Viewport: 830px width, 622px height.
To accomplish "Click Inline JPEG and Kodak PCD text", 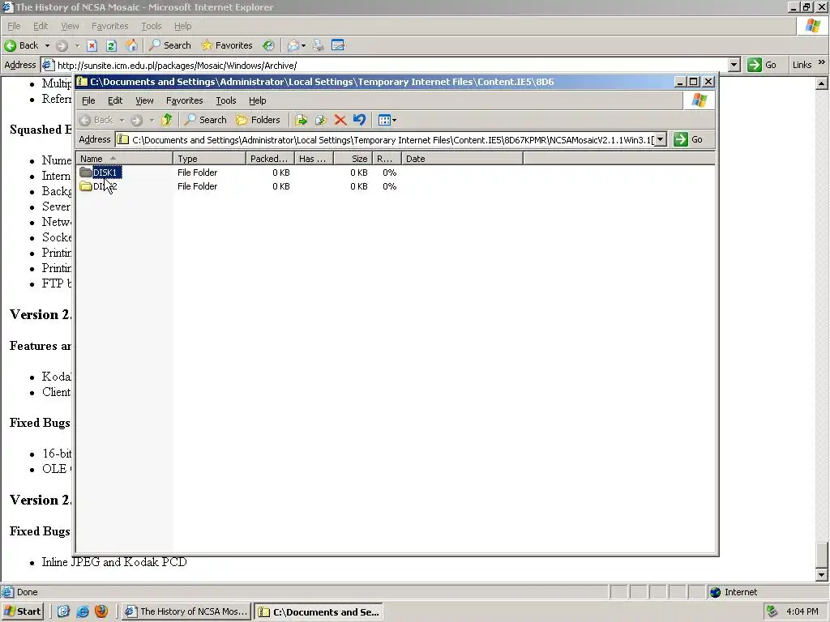I will point(114,562).
